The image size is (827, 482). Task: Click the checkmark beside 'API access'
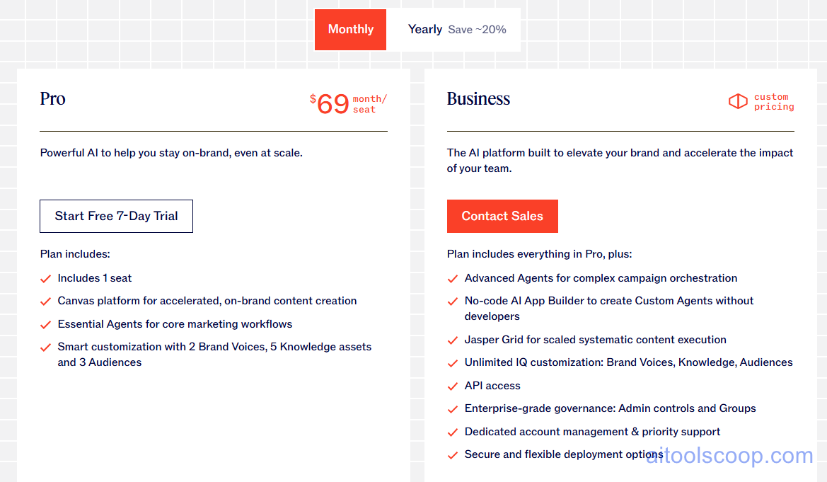pyautogui.click(x=453, y=386)
